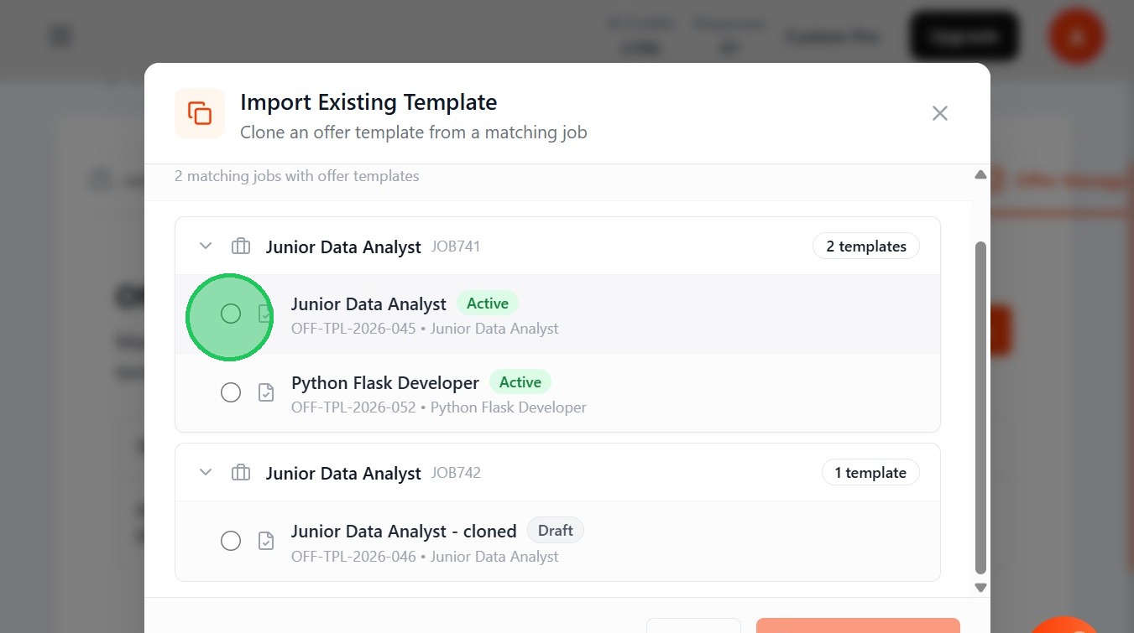Select the Python Flask Developer template radio
This screenshot has width=1134, height=633.
coord(231,392)
